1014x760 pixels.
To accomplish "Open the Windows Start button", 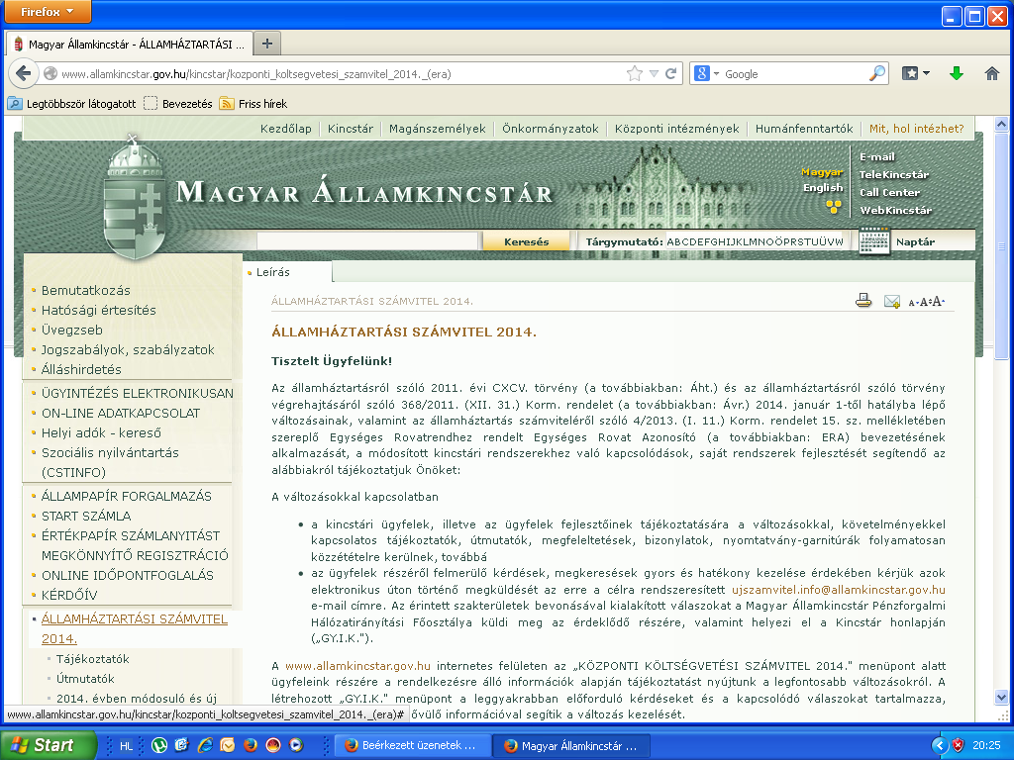I will coord(48,745).
